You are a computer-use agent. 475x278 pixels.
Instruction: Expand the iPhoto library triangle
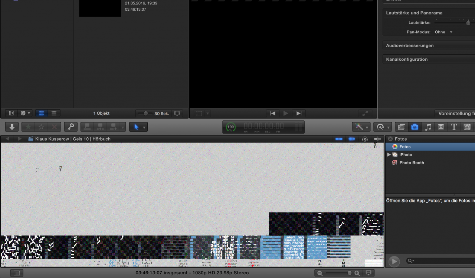389,155
